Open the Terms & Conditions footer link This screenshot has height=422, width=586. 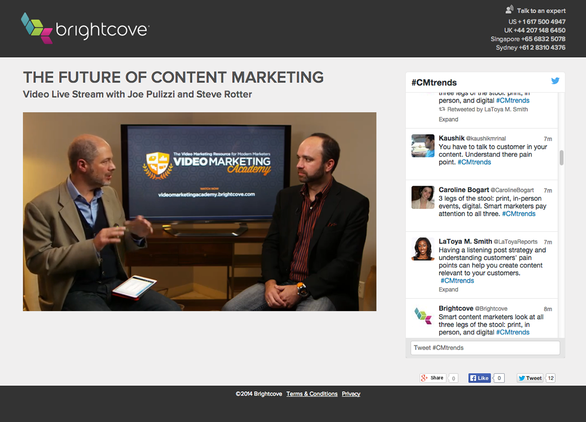[312, 394]
